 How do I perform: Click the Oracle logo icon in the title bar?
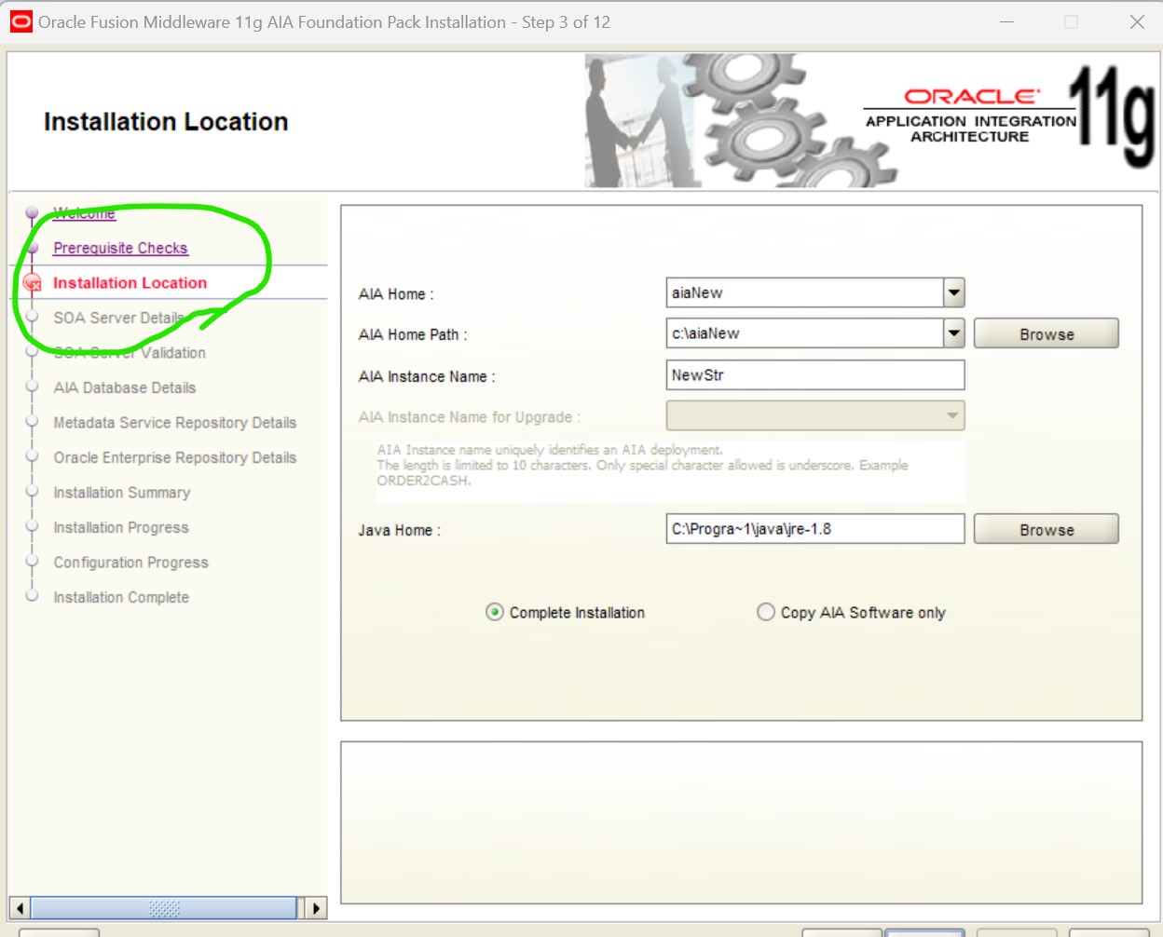point(21,21)
